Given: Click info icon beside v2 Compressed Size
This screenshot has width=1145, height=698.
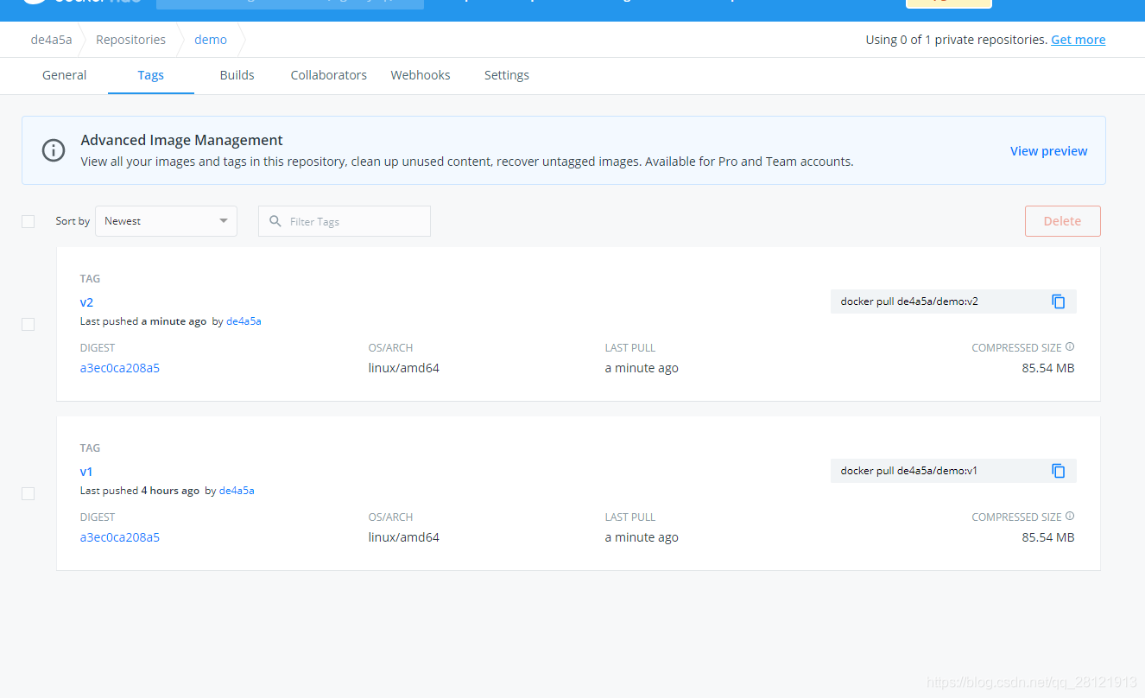Looking at the screenshot, I should tap(1070, 346).
